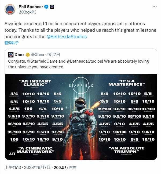Click the Xbox avatar in quoted tweet
Screen dimensions: 161x174
click(11, 55)
